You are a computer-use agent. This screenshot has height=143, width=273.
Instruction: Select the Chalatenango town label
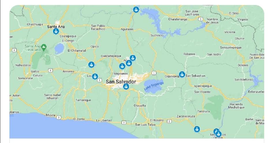coord(177,19)
